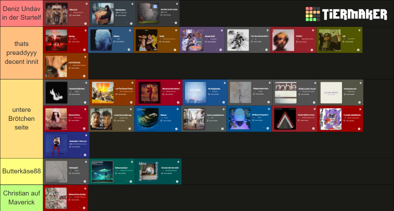
Task: Click Spotify logo on Sahaquiel card
Action: tap(86, 162)
